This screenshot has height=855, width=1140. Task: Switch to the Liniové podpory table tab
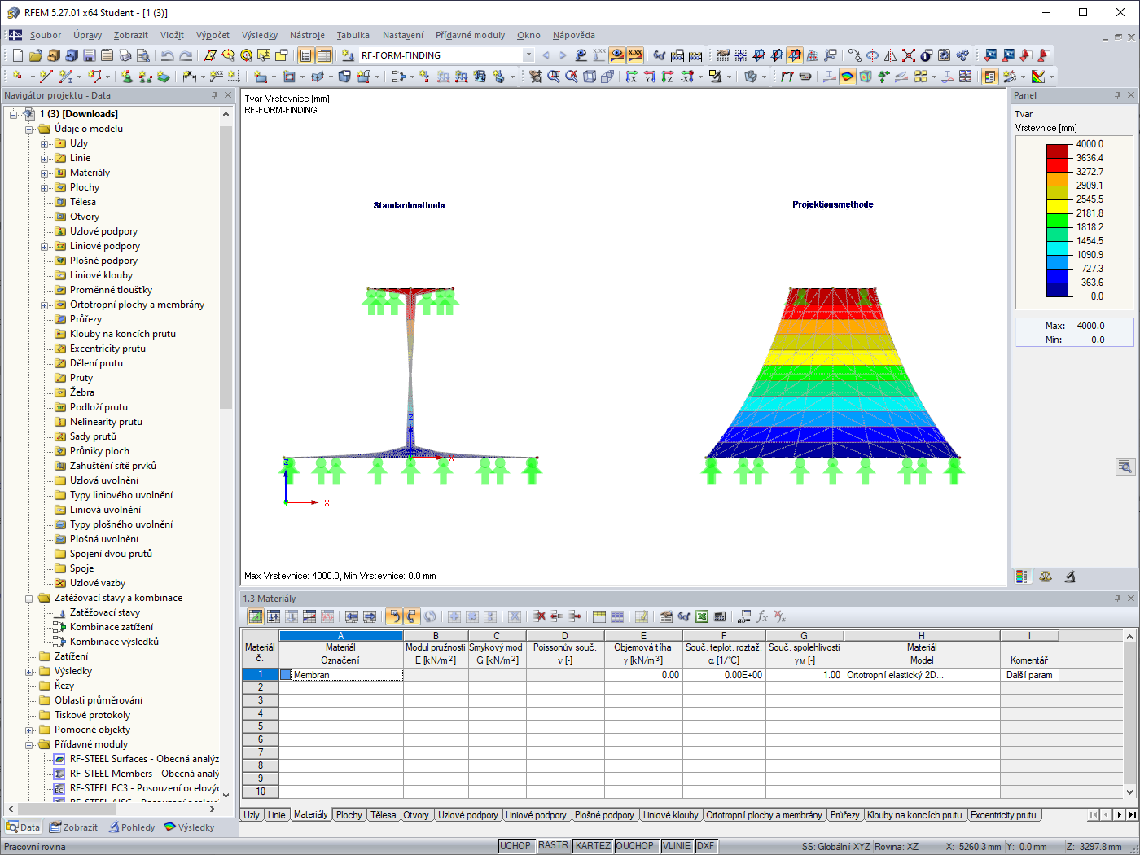(536, 815)
